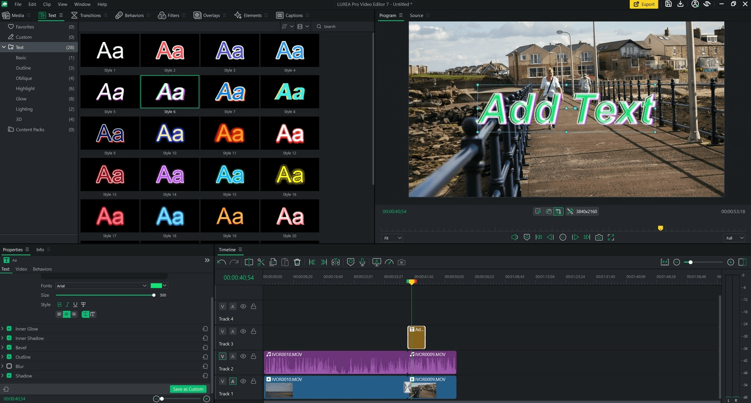This screenshot has height=403, width=751.
Task: Click the green text color swatch
Action: tap(156, 285)
